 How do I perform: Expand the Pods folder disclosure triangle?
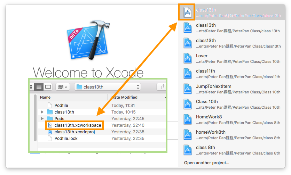click(x=42, y=118)
